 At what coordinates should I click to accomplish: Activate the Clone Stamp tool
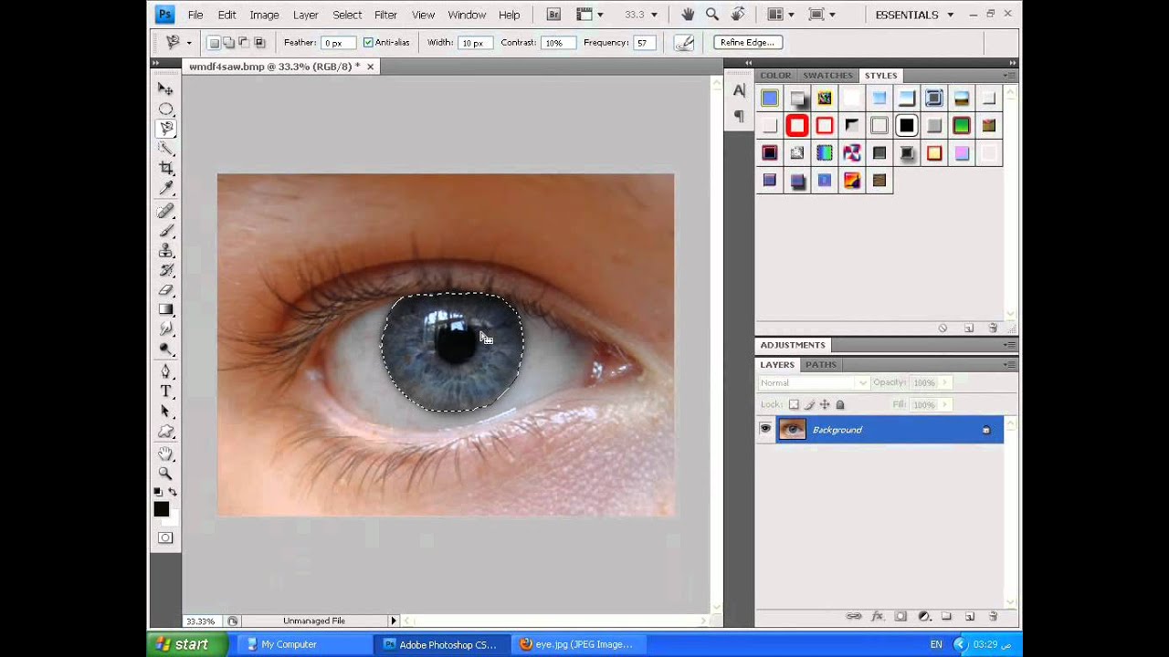165,250
